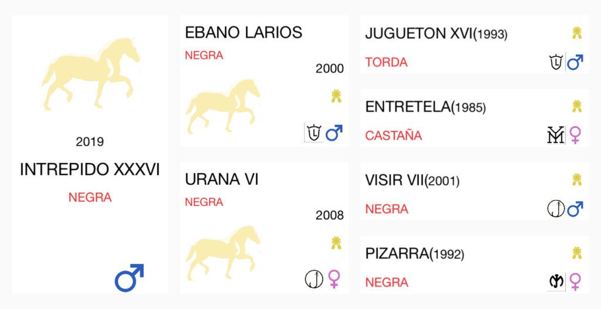Screen dimensions: 601x309
Task: Click the pink female symbol on ENTRETELA row
Action: (575, 135)
